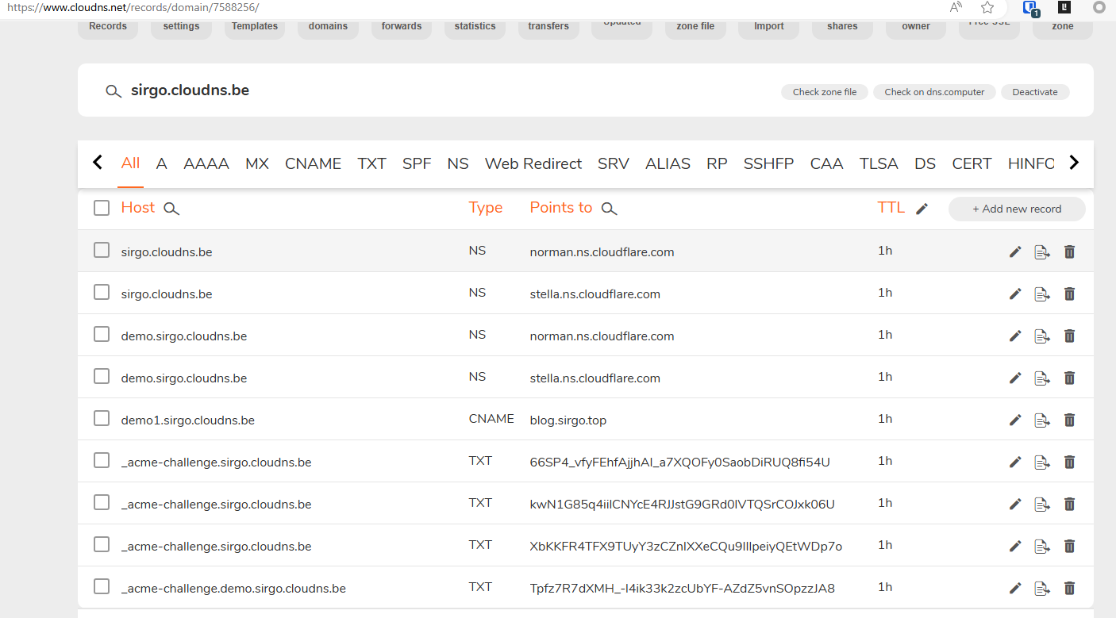The image size is (1116, 618).
Task: Delete the demo1.sirgo.cloudns.be CNAME record
Action: (1069, 420)
